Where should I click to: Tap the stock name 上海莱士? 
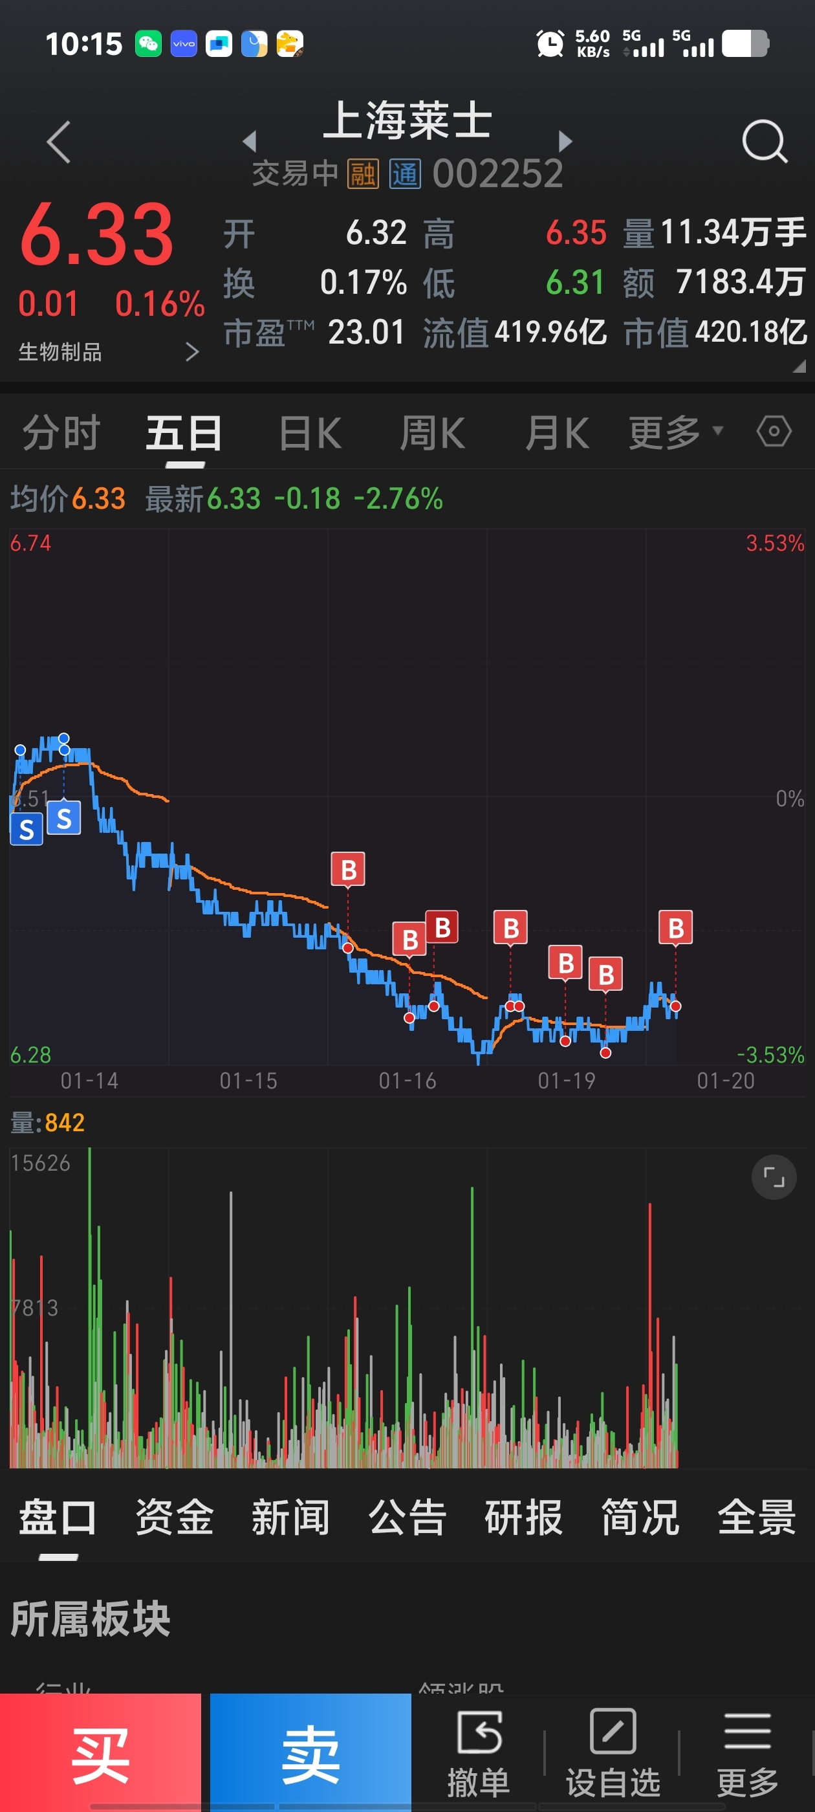[x=407, y=120]
